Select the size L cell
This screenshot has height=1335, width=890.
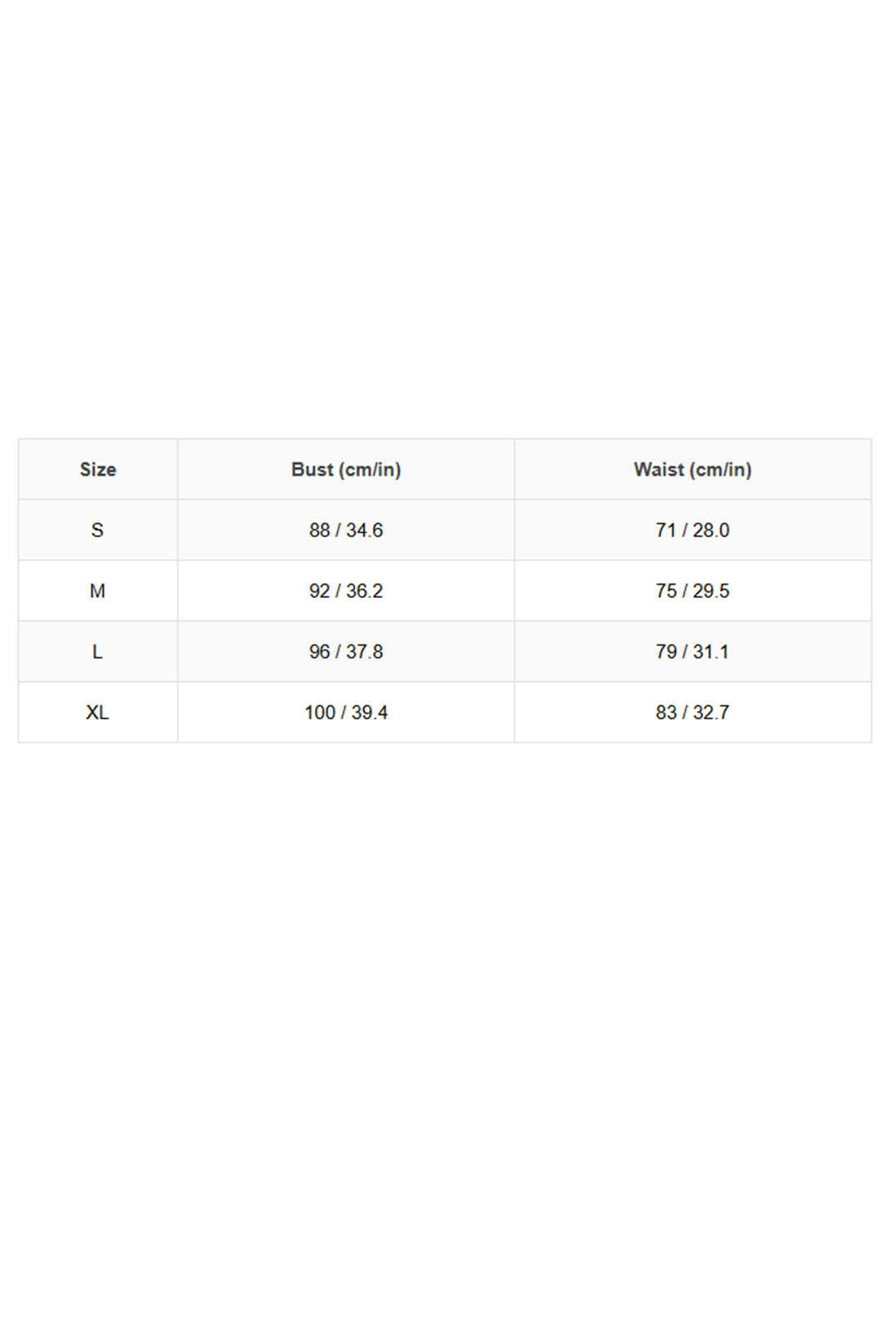(x=97, y=652)
